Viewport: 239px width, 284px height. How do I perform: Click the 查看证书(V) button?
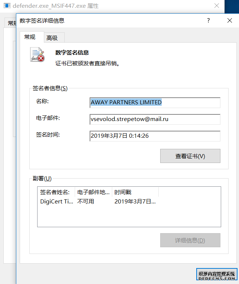pos(190,156)
